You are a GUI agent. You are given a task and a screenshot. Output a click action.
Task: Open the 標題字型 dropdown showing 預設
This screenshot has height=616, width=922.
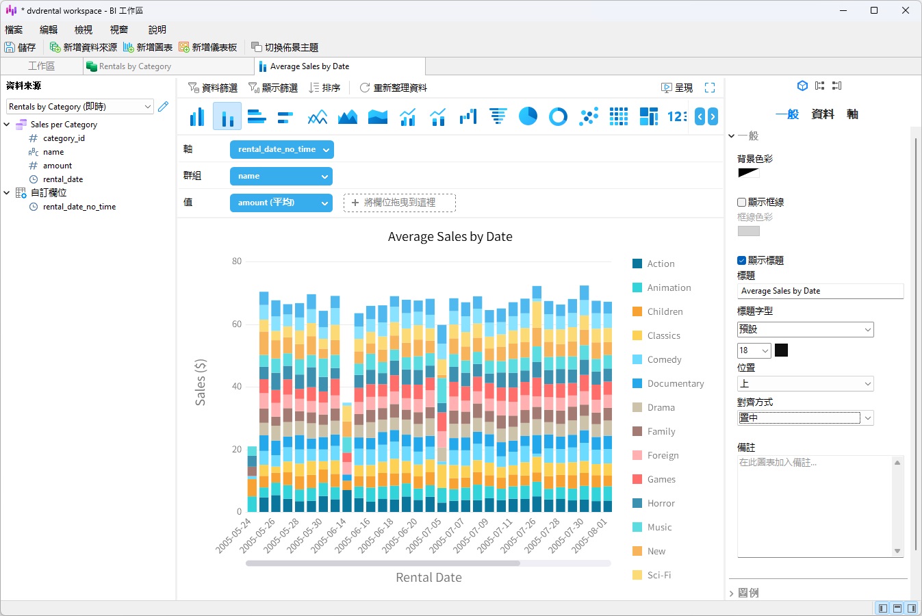point(806,329)
